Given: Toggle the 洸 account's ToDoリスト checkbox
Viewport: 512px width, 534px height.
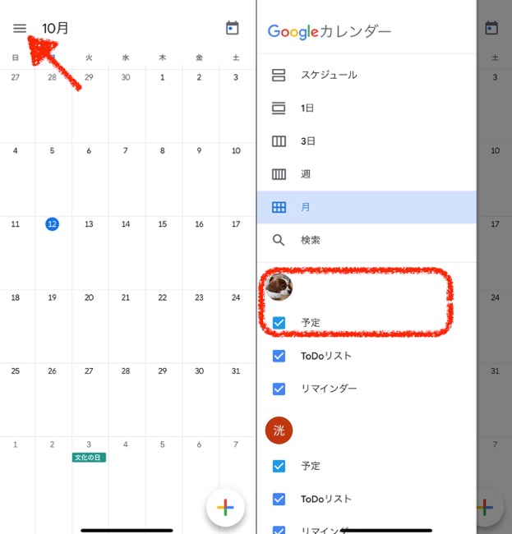Looking at the screenshot, I should (279, 499).
